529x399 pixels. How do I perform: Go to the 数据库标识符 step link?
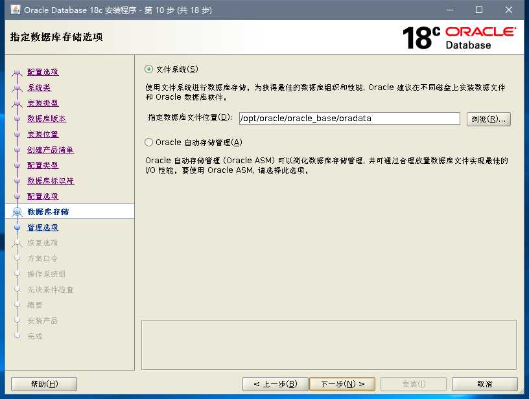point(51,181)
